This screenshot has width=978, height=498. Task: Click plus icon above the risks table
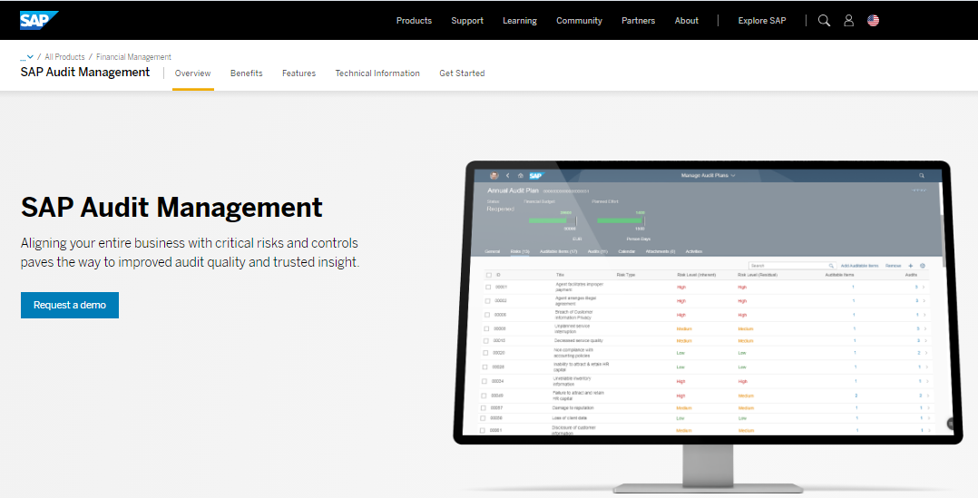point(911,266)
